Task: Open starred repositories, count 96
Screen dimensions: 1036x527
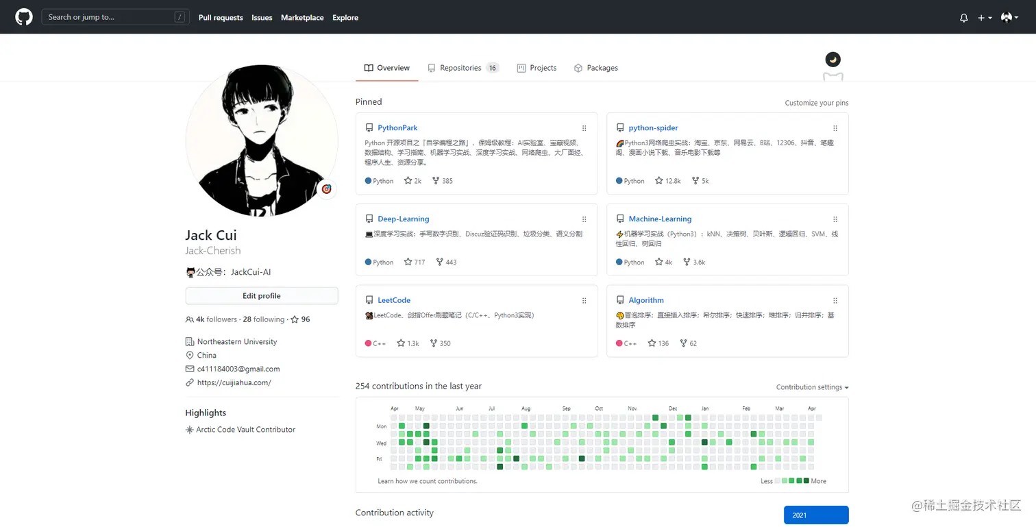Action: (x=300, y=319)
